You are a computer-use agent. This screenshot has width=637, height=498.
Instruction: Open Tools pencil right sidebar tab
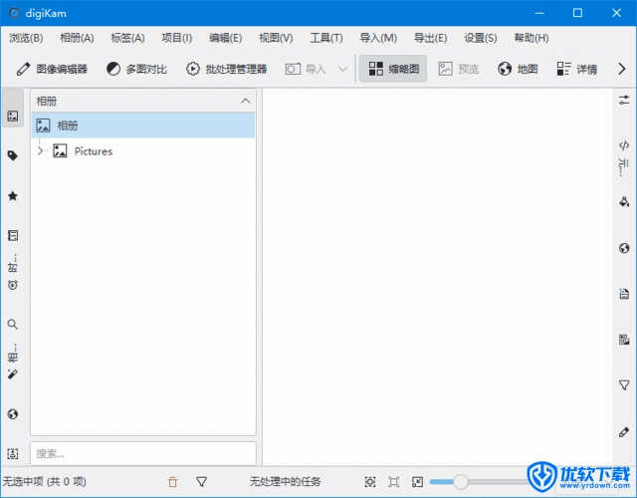pyautogui.click(x=624, y=431)
